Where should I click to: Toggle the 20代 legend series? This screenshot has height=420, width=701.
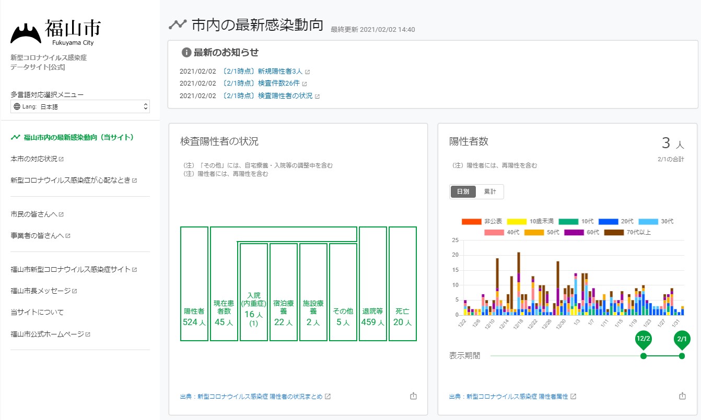(616, 221)
